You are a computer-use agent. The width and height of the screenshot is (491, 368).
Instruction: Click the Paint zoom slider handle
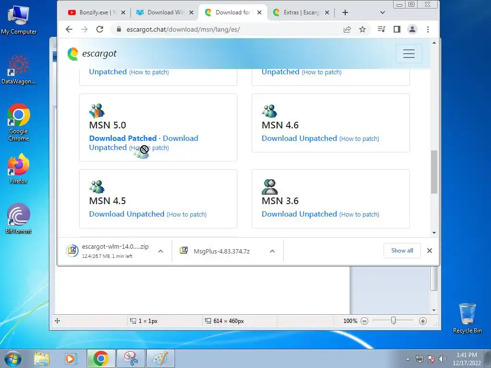(394, 321)
